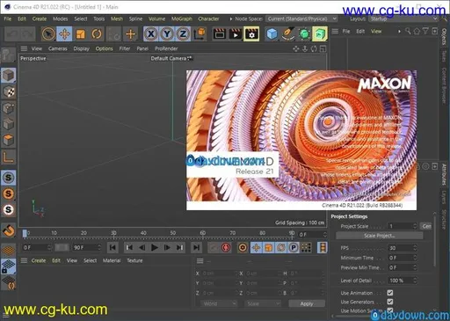Go to start of animation

pyautogui.click(x=112, y=248)
